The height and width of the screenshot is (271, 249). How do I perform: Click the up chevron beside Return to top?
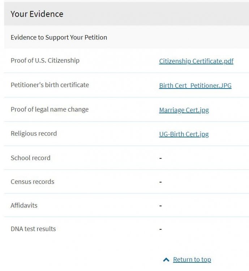[x=166, y=259]
